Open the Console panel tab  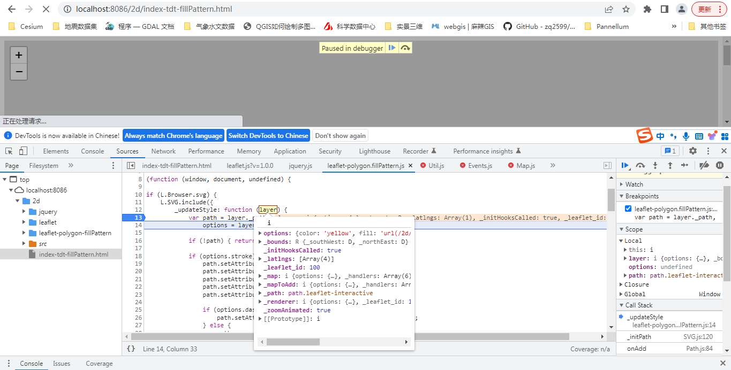pos(93,151)
